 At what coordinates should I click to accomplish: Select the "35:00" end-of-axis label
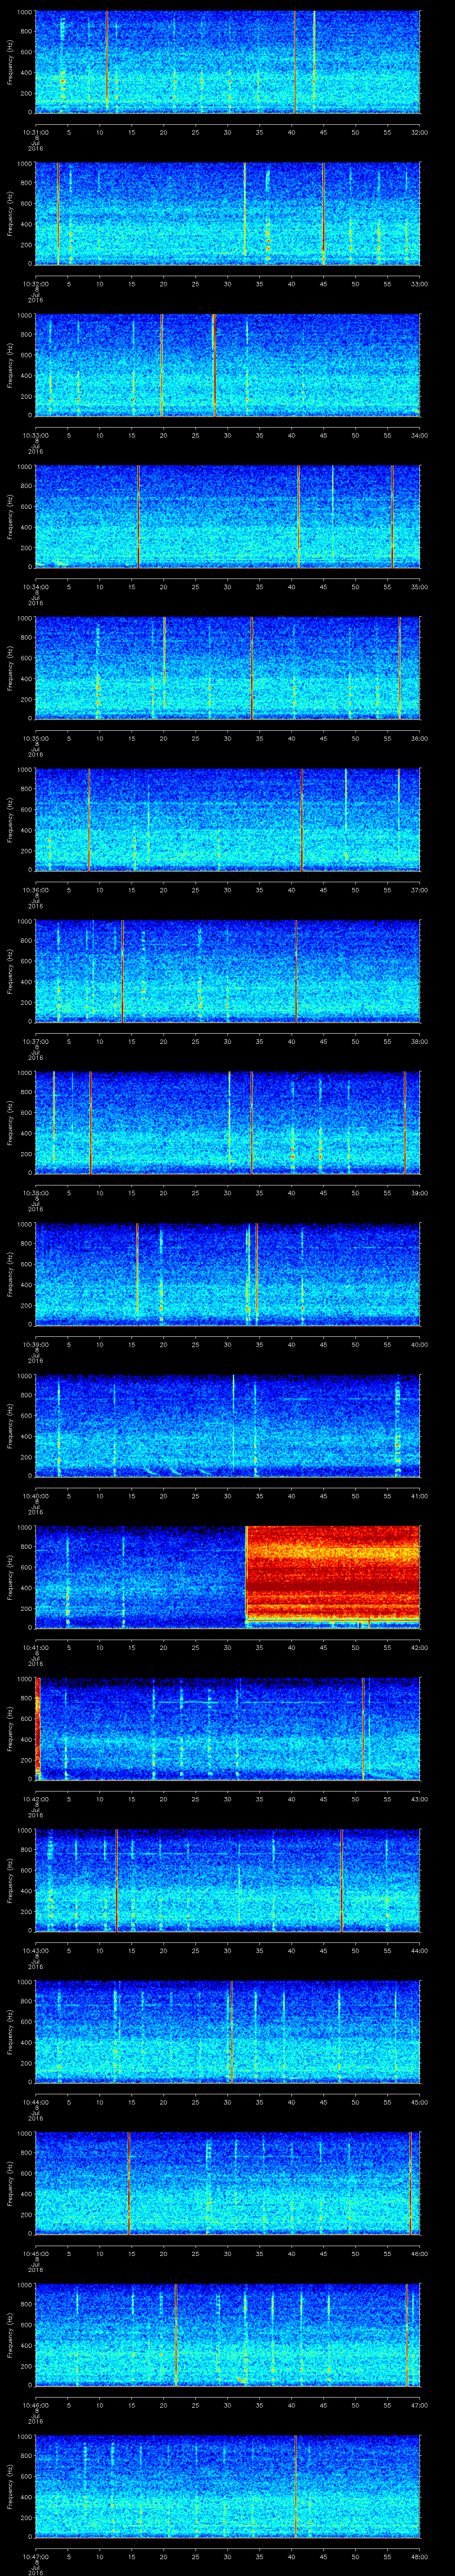(419, 586)
